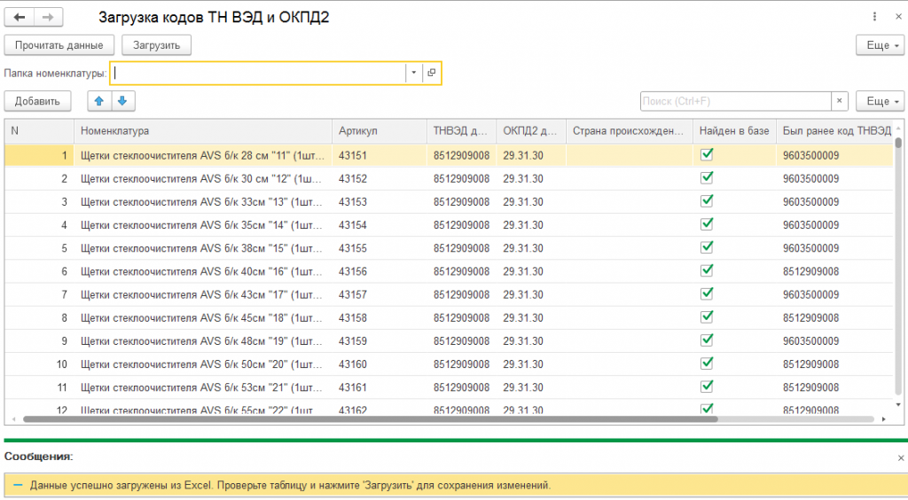The image size is (908, 500).
Task: Click the table's scroll down arrow
Action: point(898,405)
